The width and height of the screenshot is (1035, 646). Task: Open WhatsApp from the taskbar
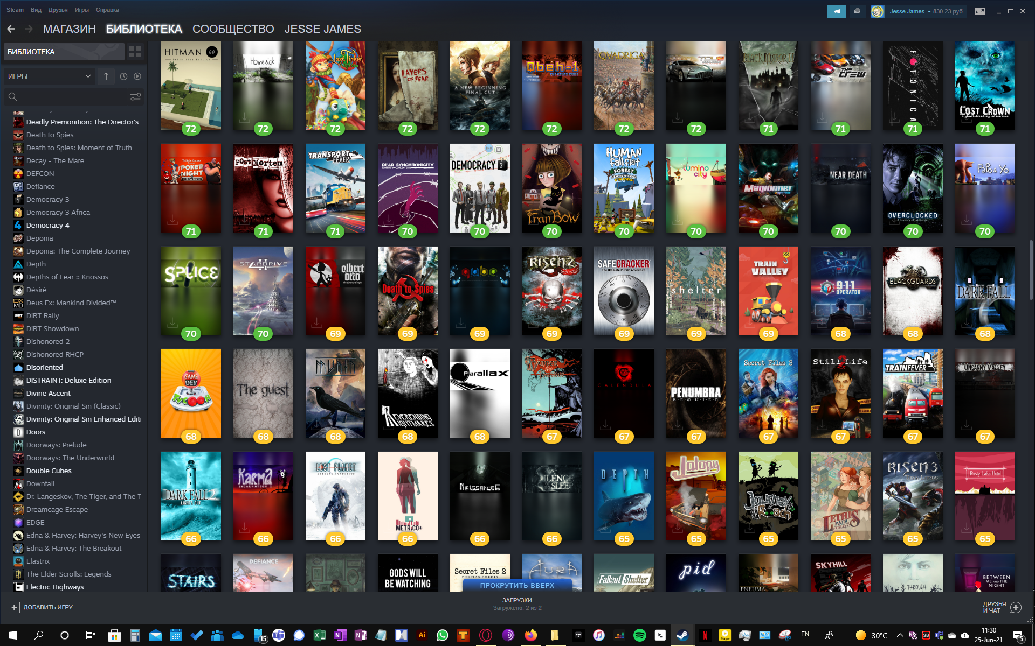pyautogui.click(x=443, y=635)
